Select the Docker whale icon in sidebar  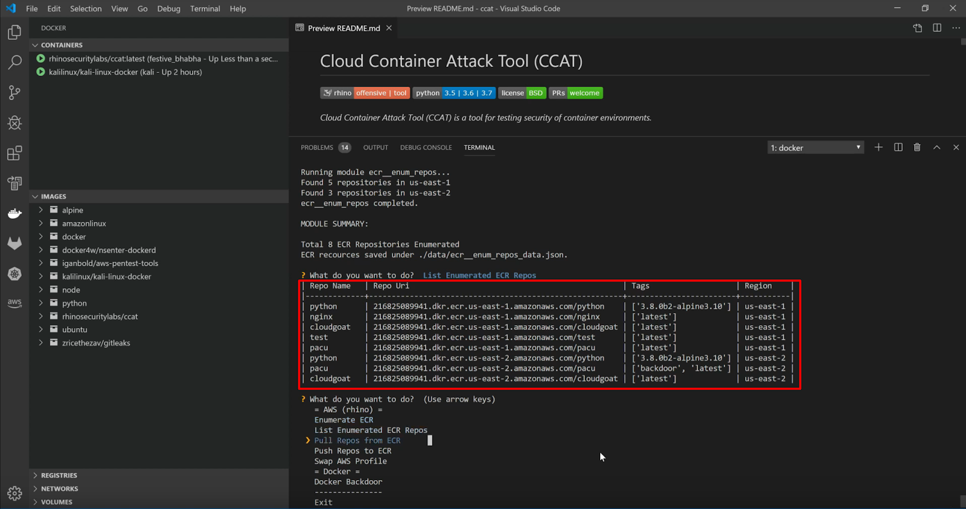[14, 213]
